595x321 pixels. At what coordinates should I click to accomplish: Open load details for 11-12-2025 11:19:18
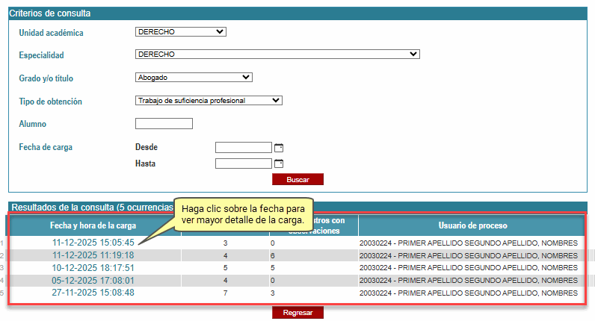(93, 255)
